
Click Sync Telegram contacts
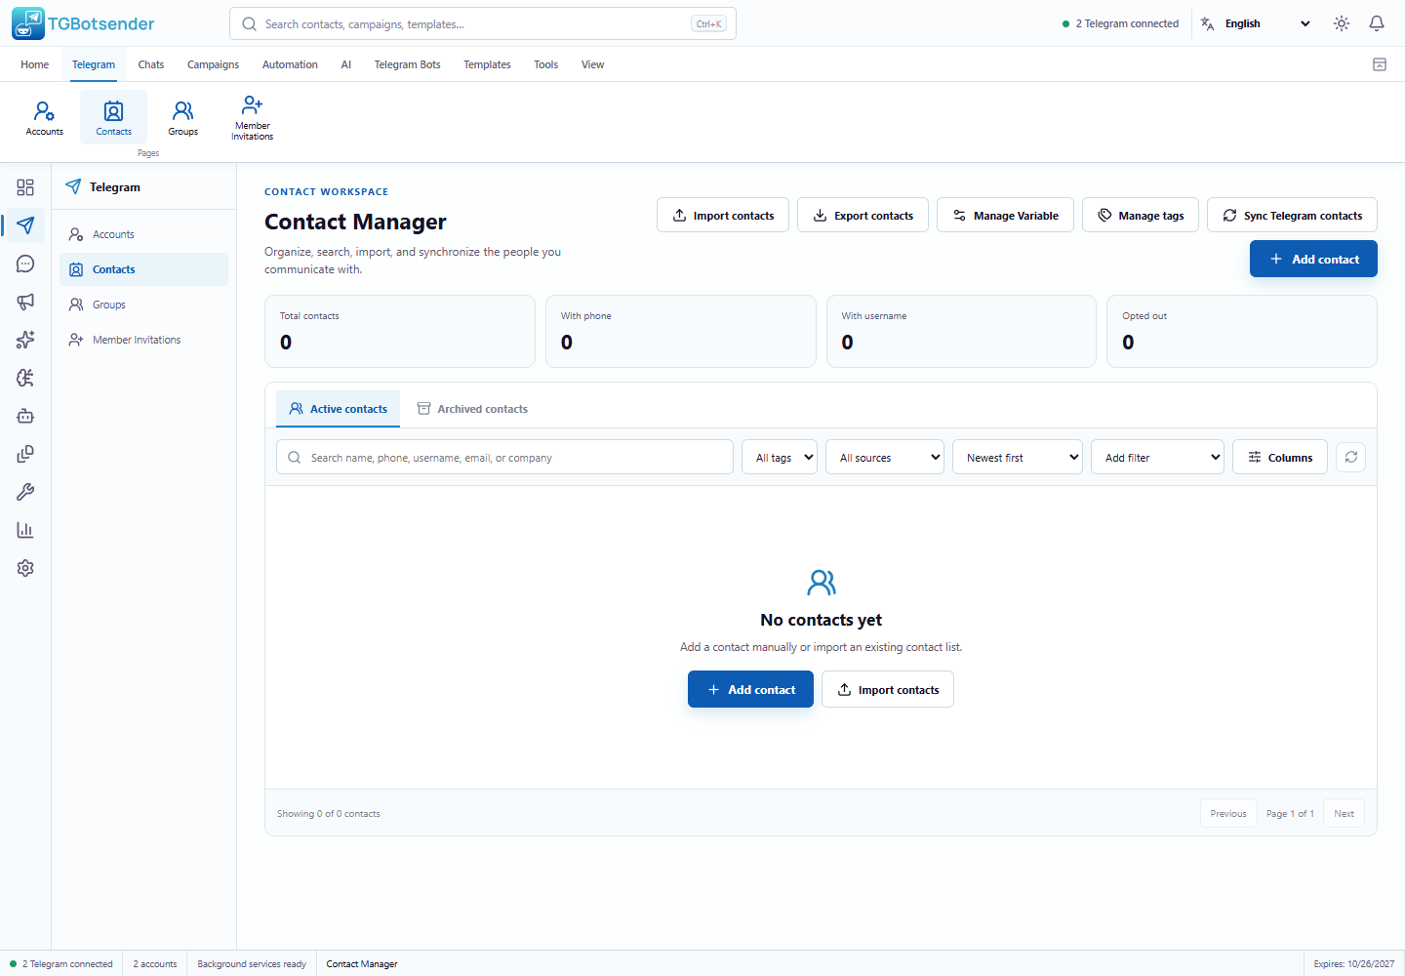pyautogui.click(x=1292, y=215)
